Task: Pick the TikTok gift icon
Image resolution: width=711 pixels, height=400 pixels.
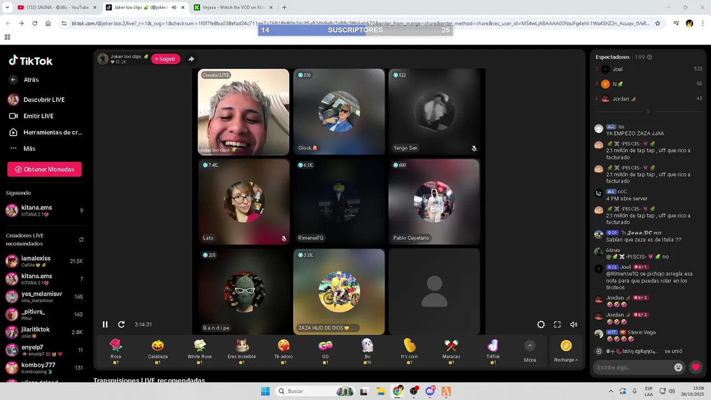Action: (493, 346)
